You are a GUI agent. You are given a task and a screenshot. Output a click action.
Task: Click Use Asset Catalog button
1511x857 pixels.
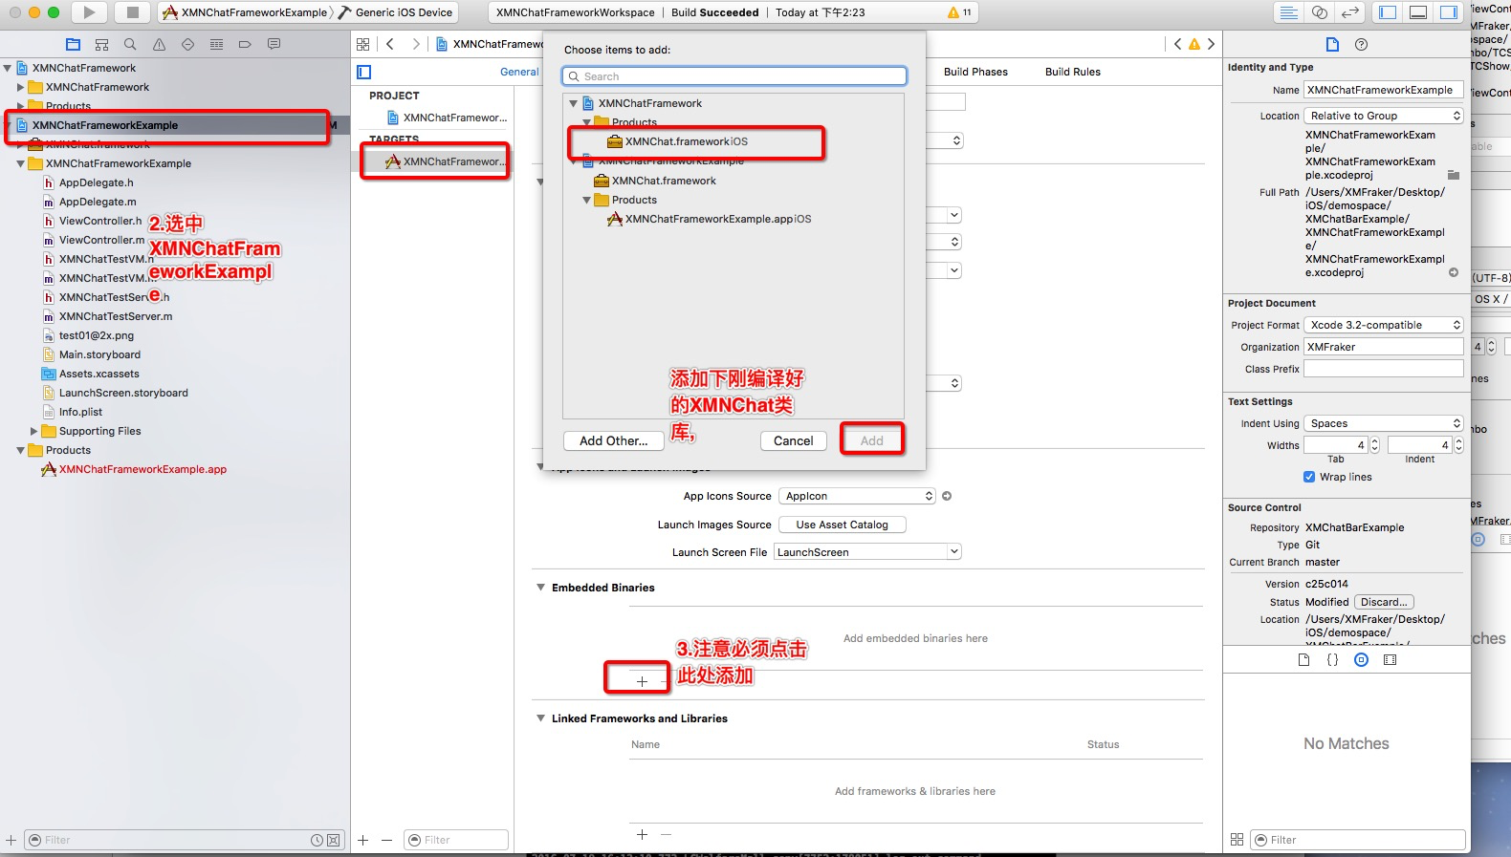[x=842, y=525]
